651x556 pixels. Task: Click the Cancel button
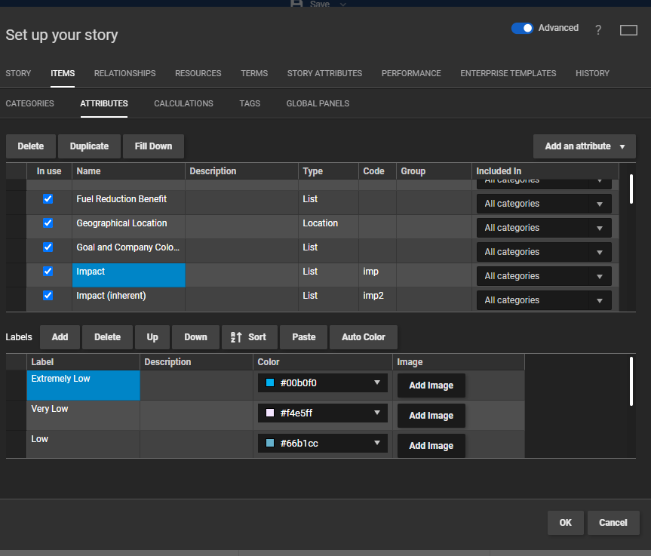pyautogui.click(x=613, y=523)
